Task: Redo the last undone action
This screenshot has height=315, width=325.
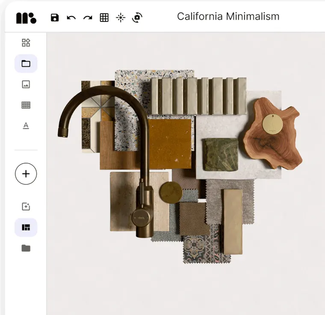Action: (x=88, y=18)
